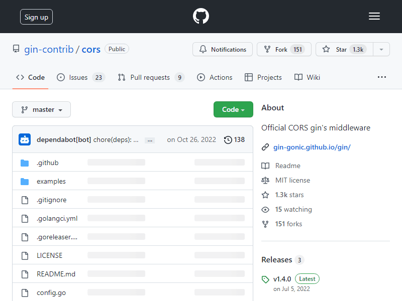
Task: Expand the commit message ellipsis
Action: (x=150, y=140)
